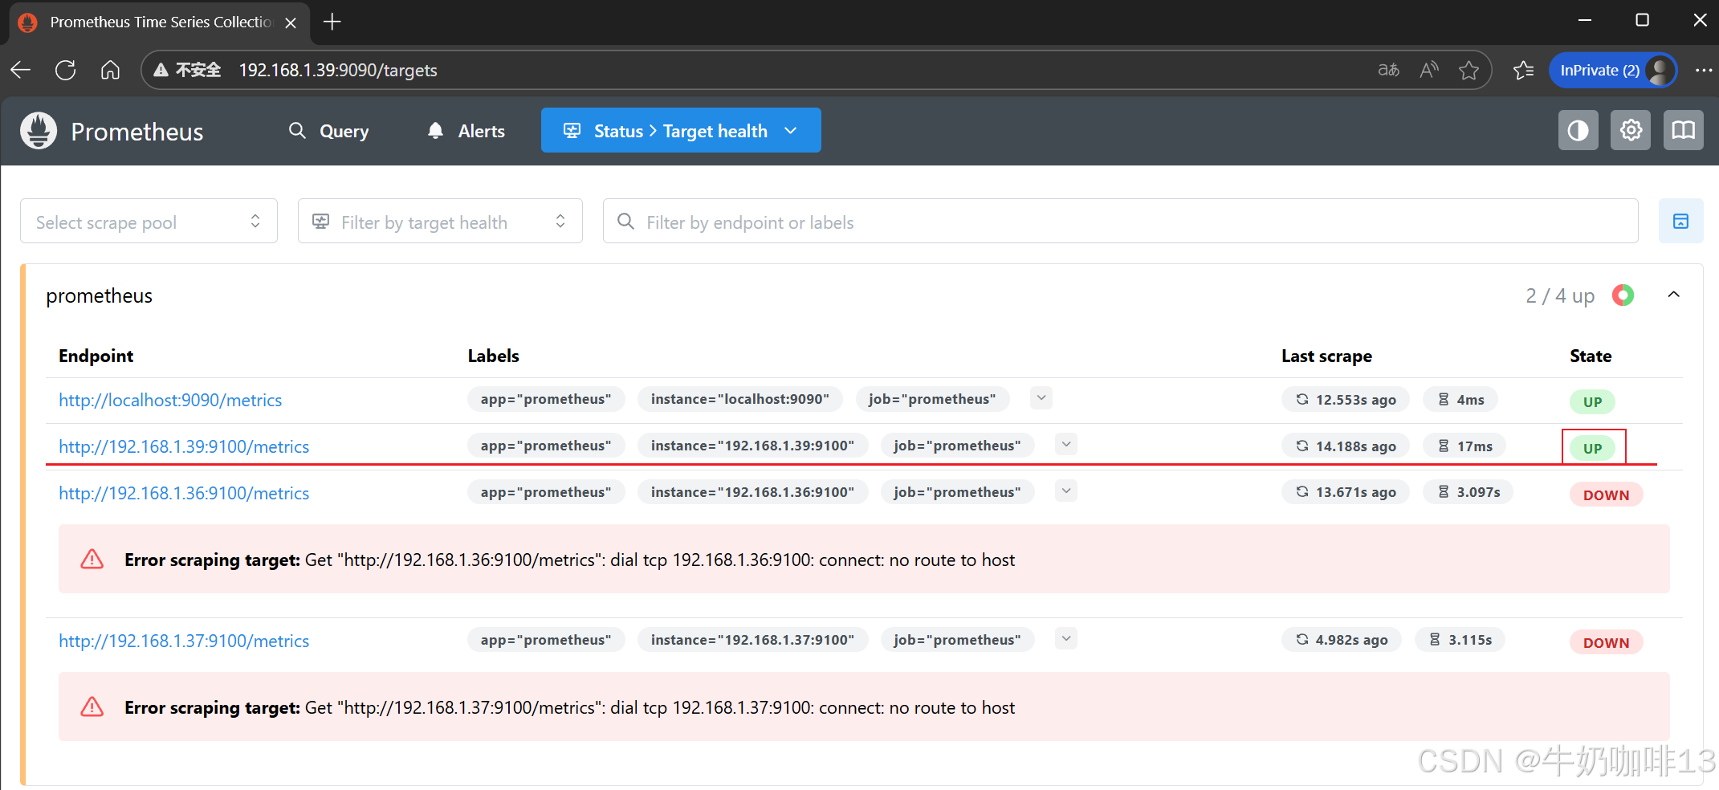
Task: Click the 4ms scrape duration badge
Action: (x=1460, y=400)
